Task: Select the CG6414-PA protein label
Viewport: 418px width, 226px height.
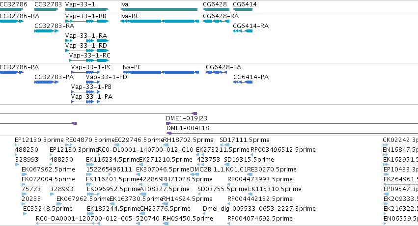Action: click(x=251, y=77)
